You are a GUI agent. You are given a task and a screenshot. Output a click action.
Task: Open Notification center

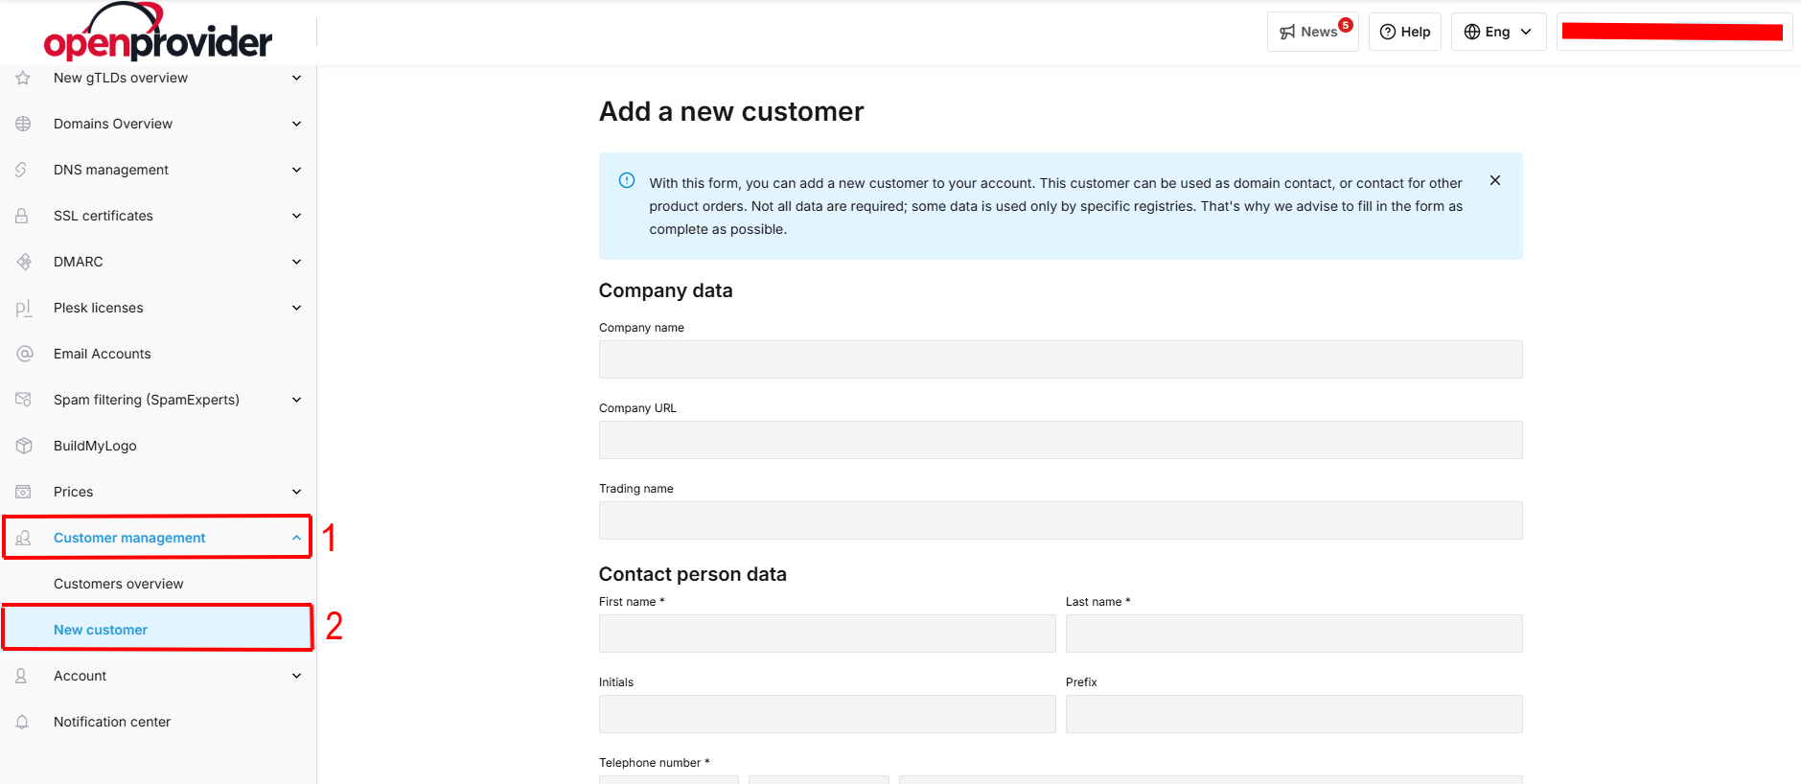(x=112, y=722)
